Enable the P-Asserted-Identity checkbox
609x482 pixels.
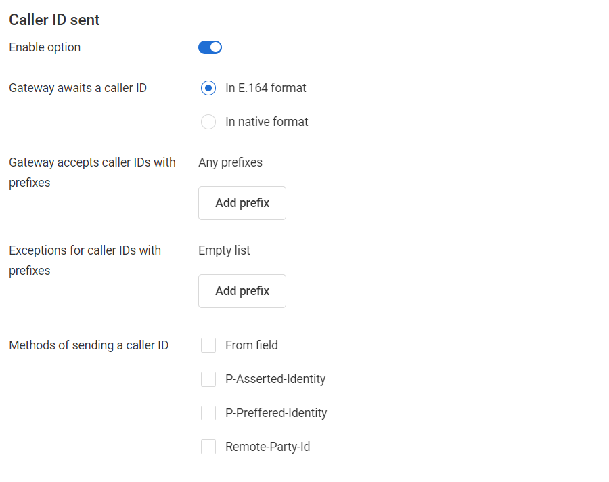coord(208,379)
